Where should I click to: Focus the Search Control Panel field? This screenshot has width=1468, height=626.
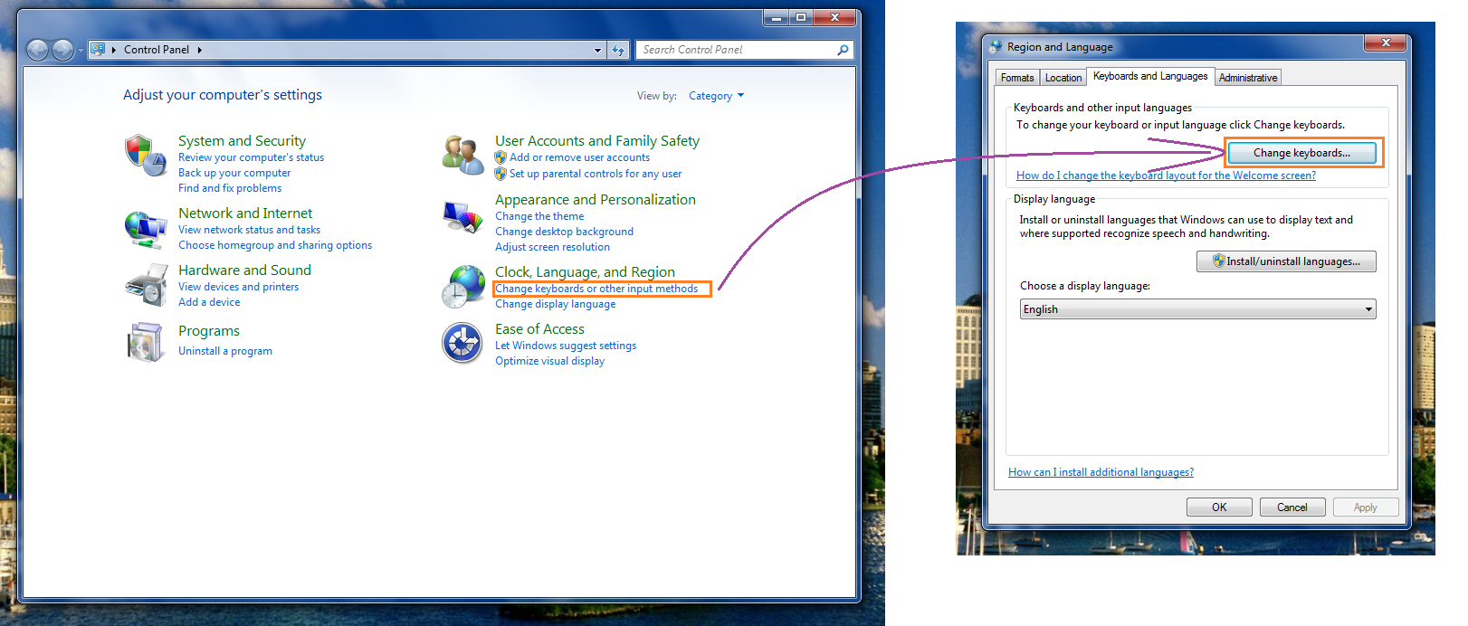pos(736,50)
